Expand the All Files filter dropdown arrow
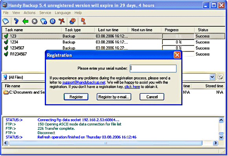The height and width of the screenshot is (156, 228). [x=212, y=77]
